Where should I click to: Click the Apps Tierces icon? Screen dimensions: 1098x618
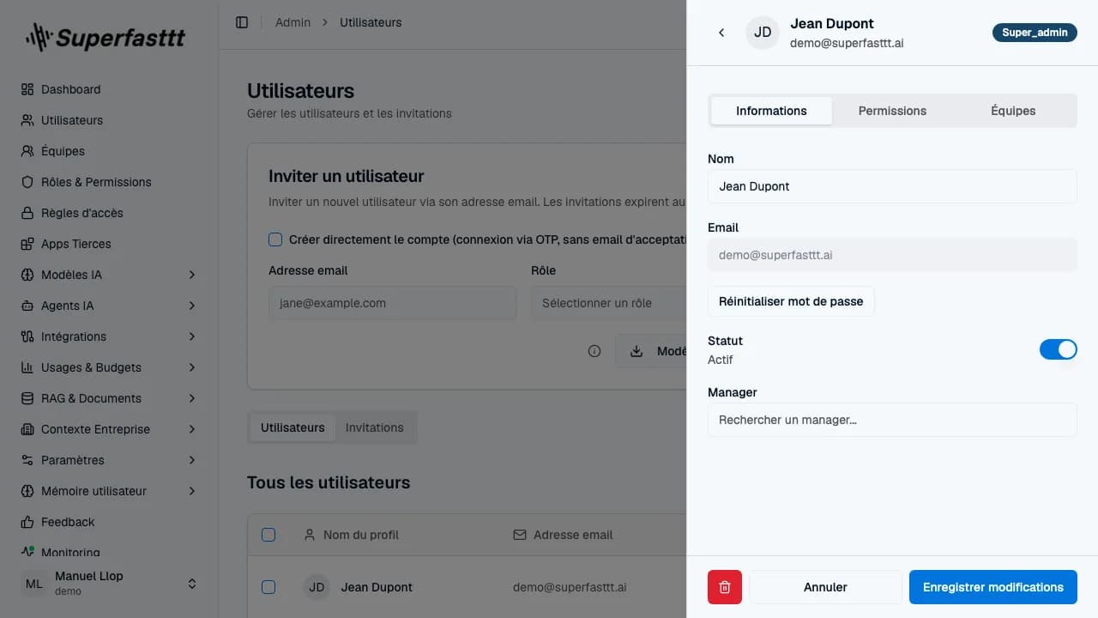pos(27,244)
